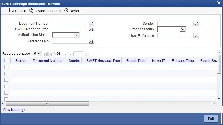
Task: Click into the Document Number field
Action: 70,24
